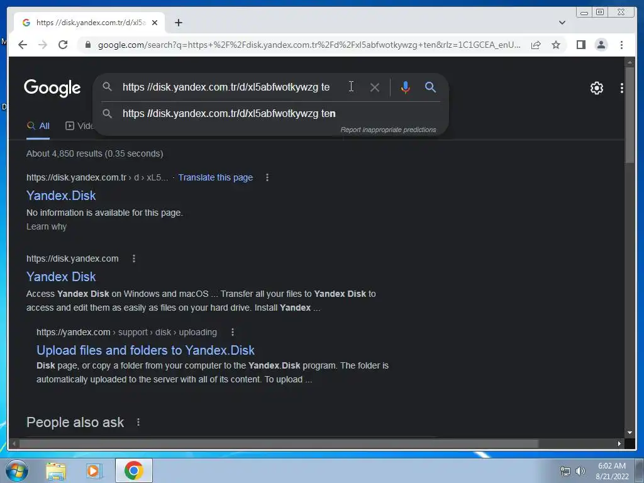Click the Chrome address bar URL
644x483 pixels.
(x=309, y=45)
